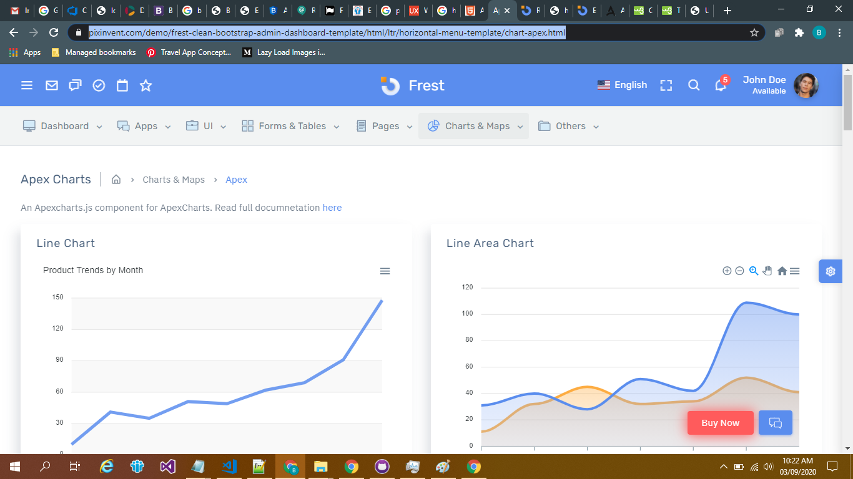Open notifications bell with 5 badge
The height and width of the screenshot is (479, 853).
721,85
